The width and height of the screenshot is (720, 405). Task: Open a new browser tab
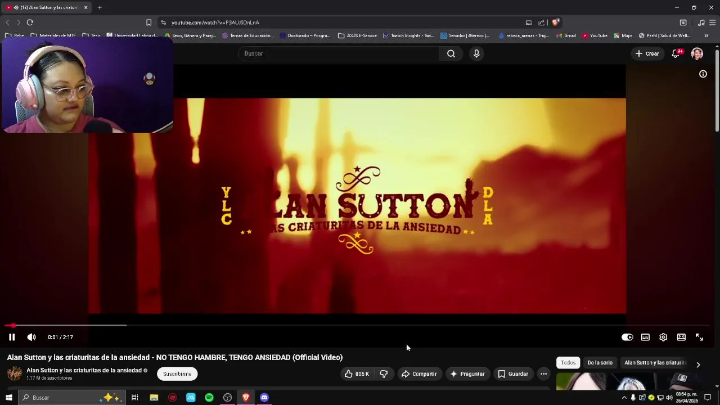pyautogui.click(x=100, y=7)
